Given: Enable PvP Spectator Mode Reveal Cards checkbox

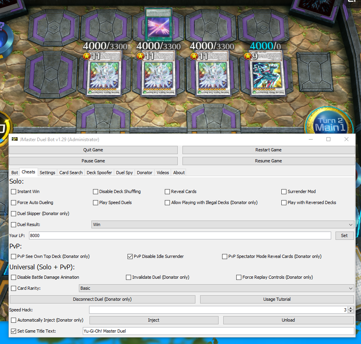Looking at the screenshot, I should click(224, 256).
